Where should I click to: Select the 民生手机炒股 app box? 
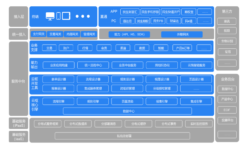[150, 12]
